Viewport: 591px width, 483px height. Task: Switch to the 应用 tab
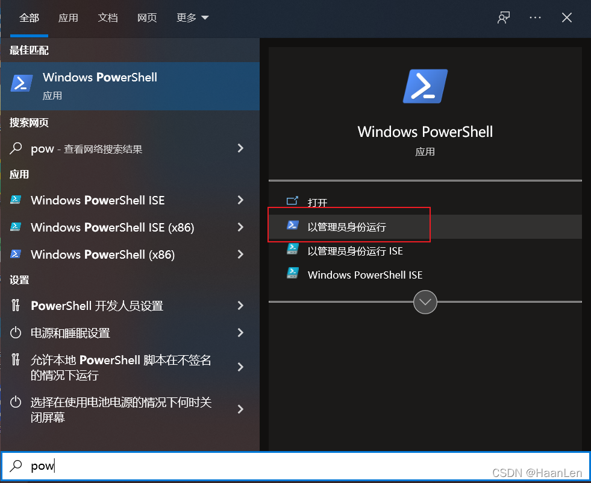[68, 17]
